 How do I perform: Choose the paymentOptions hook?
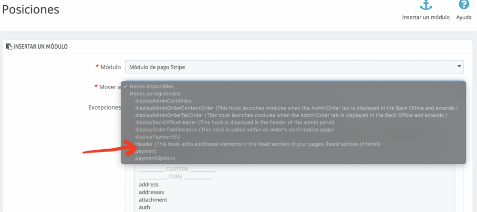pyautogui.click(x=155, y=158)
